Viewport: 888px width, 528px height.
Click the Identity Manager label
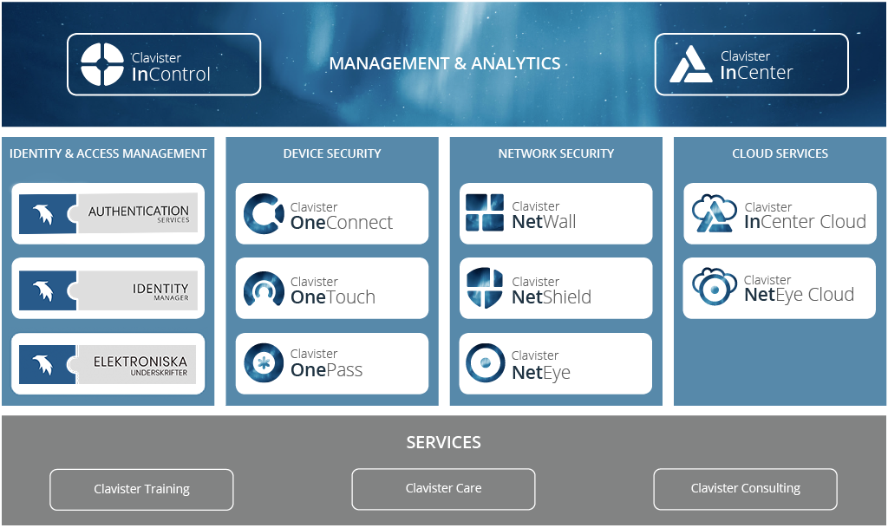point(160,291)
